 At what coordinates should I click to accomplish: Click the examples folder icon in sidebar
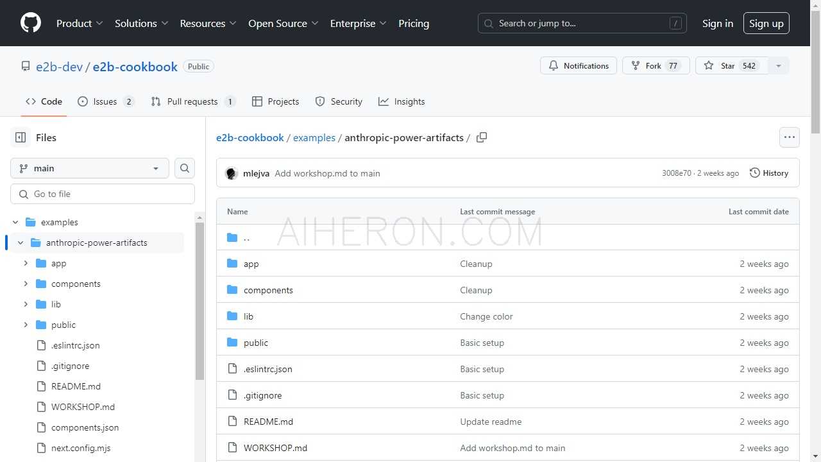click(x=30, y=222)
